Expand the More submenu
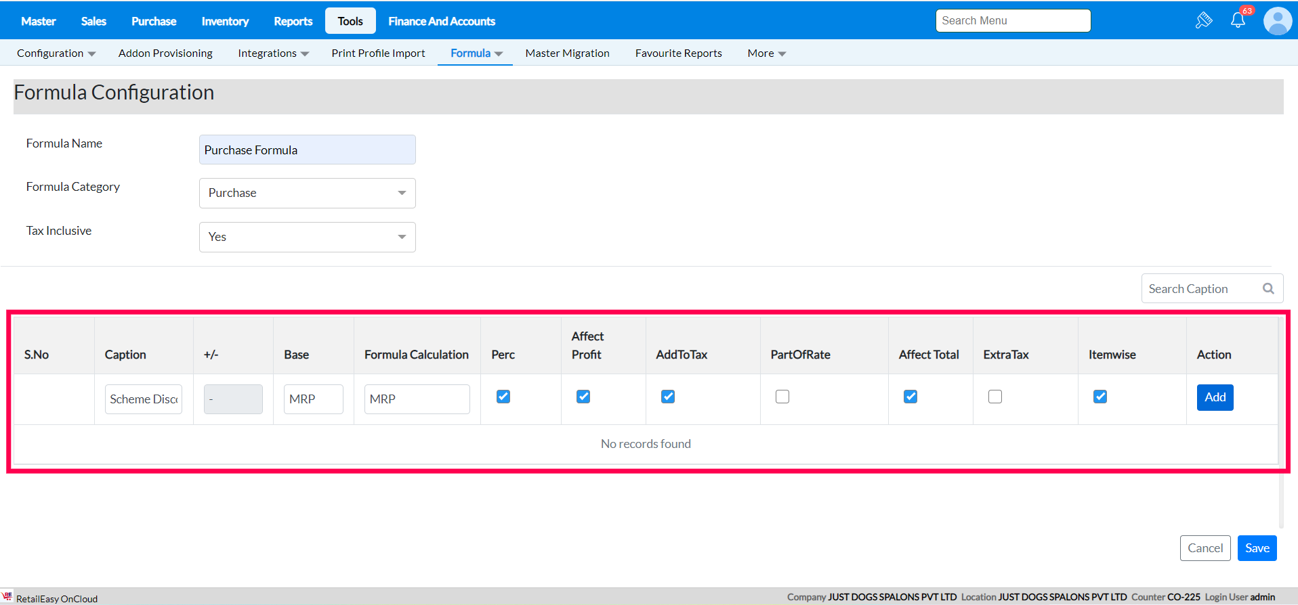This screenshot has height=605, width=1298. pos(767,53)
